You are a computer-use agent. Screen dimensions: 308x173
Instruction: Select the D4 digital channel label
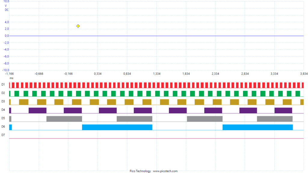tap(3, 110)
